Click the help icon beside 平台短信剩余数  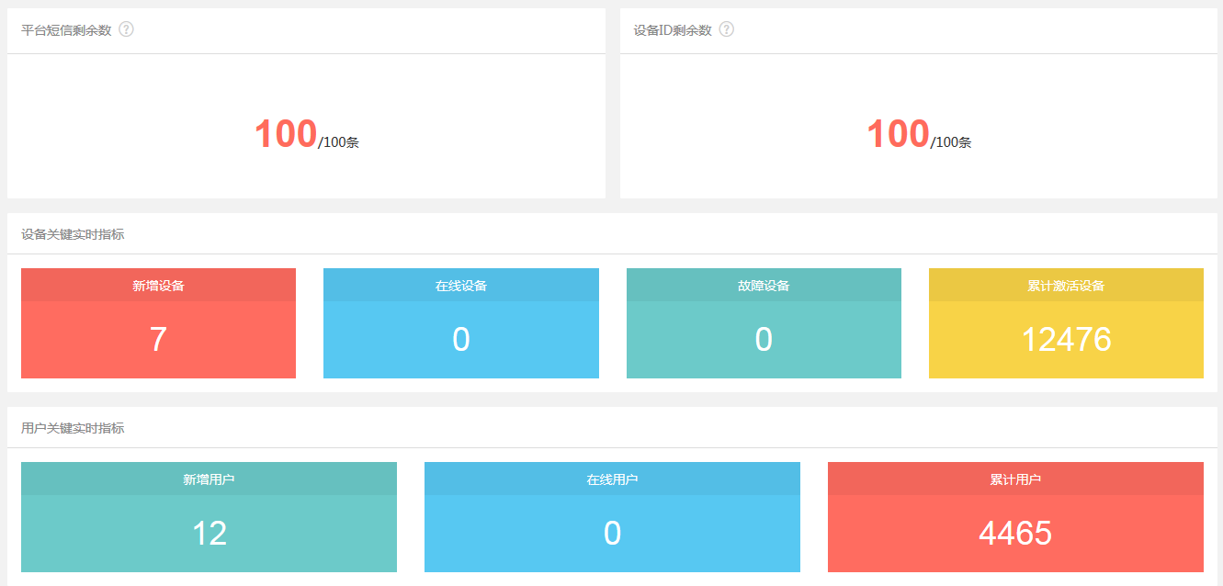click(x=126, y=28)
